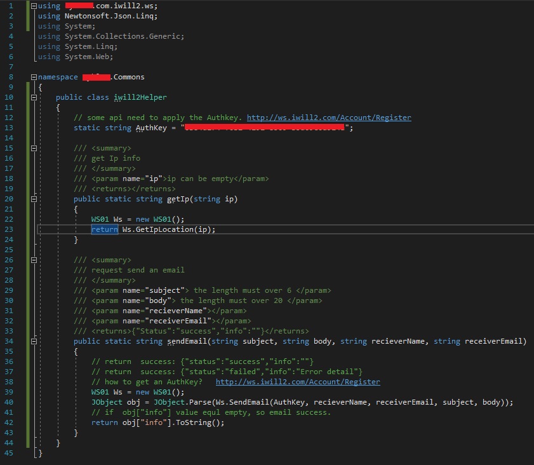
Task: Collapse the iwill2Helper class region
Action: tap(34, 97)
